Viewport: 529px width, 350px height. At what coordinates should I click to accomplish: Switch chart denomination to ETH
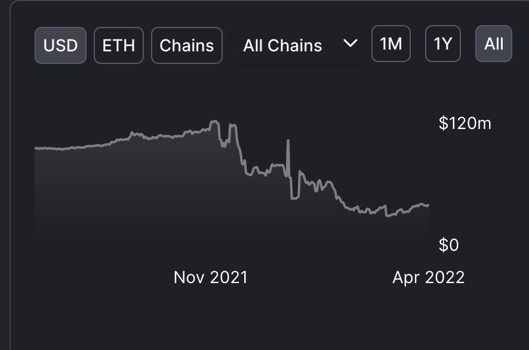(x=118, y=45)
